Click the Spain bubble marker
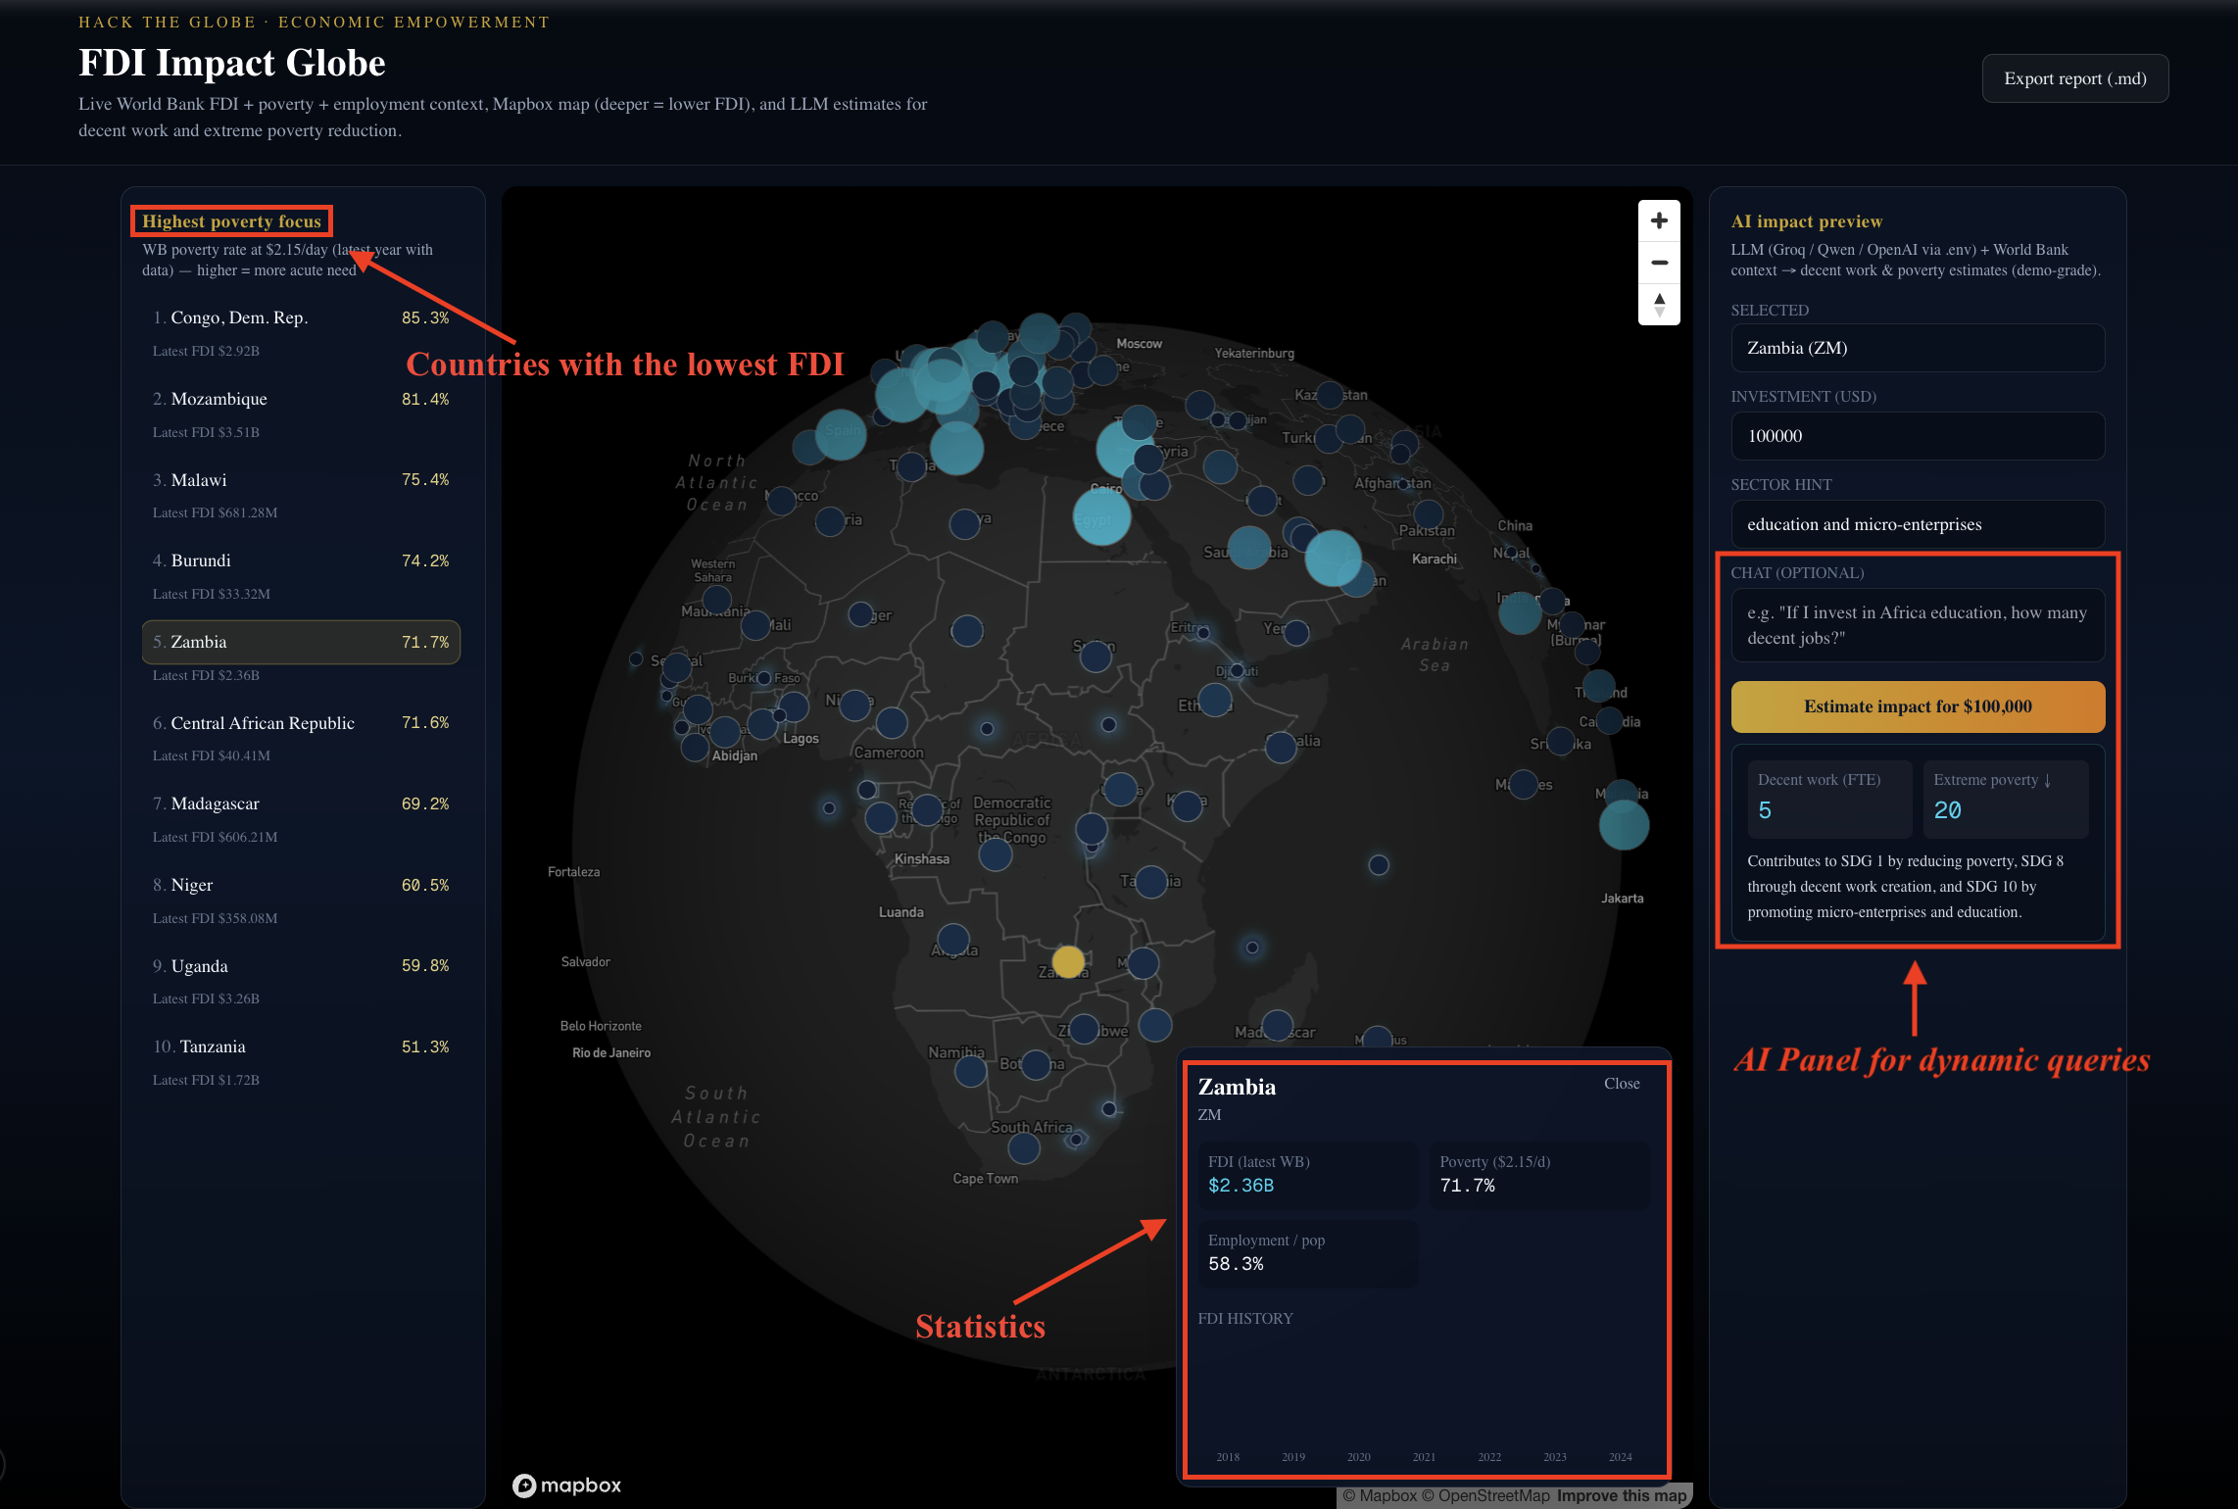The width and height of the screenshot is (2238, 1509). tap(841, 434)
